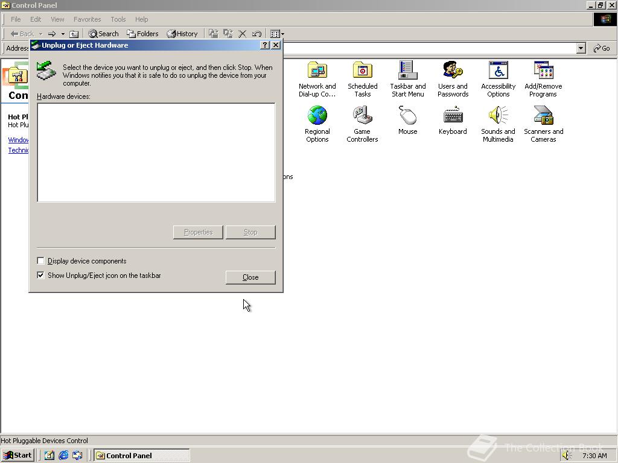Expand the Address bar dropdown arrow
Viewport: 618px width, 463px height.
point(581,48)
